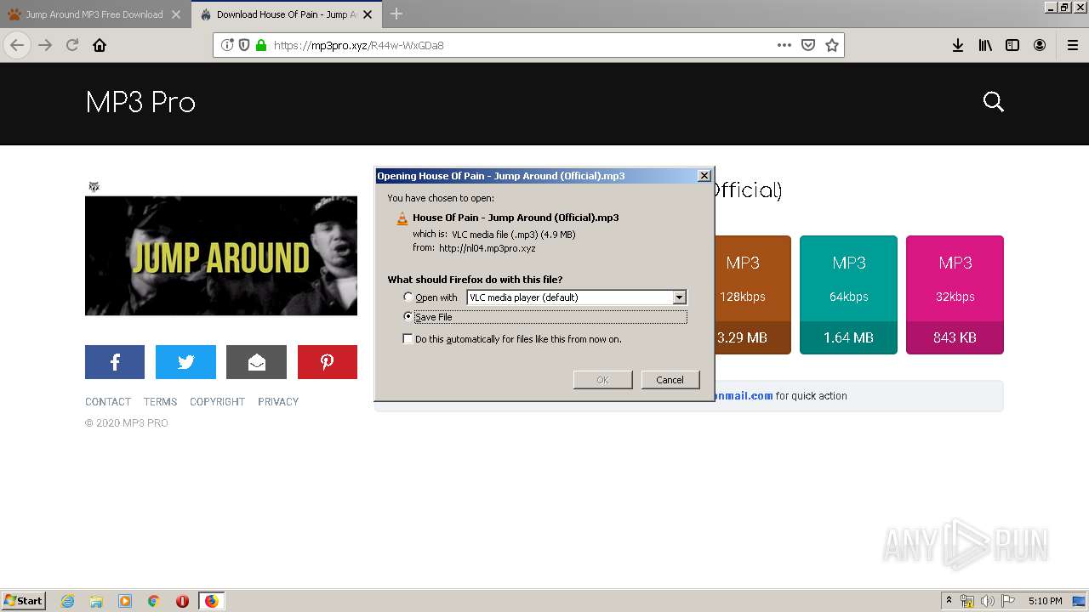
Task: Share by email envelope button
Action: coord(256,362)
